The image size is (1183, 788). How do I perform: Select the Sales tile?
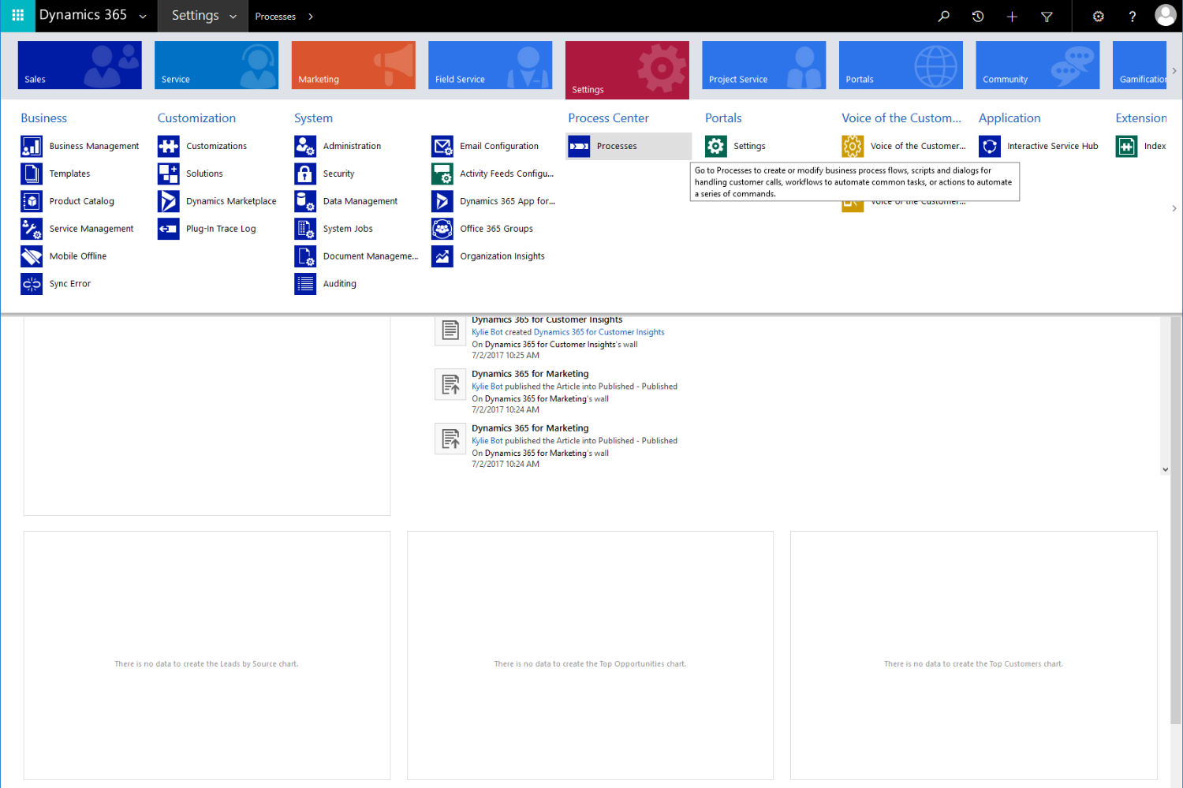pos(80,65)
